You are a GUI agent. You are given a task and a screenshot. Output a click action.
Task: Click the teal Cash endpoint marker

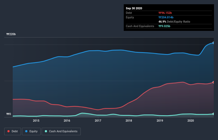pos(213,114)
